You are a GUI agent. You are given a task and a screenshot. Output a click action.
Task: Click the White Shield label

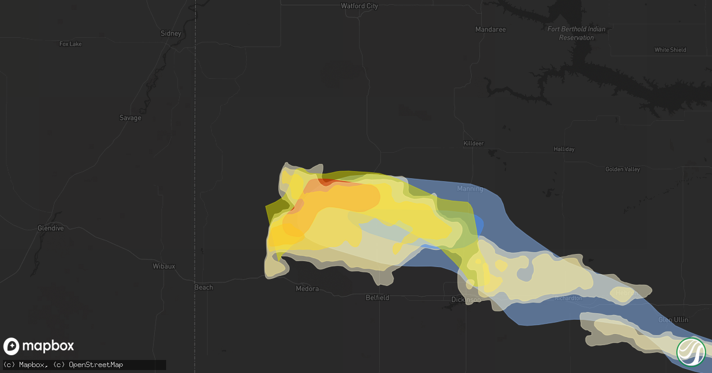coord(670,50)
